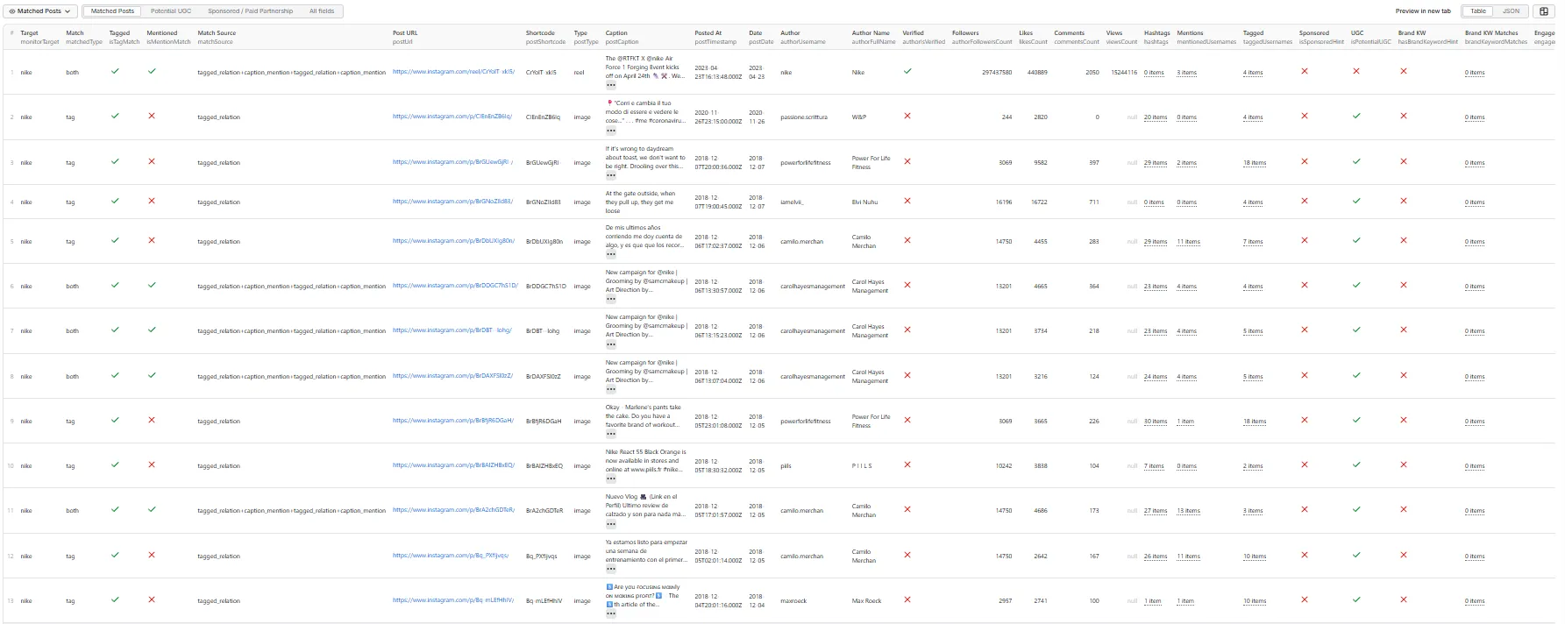Expand "3 items" mentions in Nike reel row
The width and height of the screenshot is (1565, 624).
(x=1186, y=73)
